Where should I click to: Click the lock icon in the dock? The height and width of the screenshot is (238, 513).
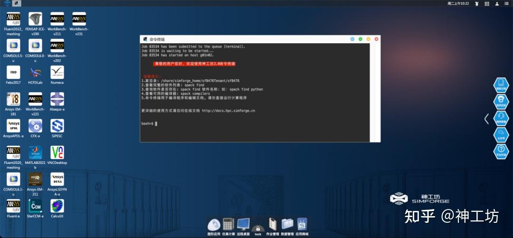point(258,228)
